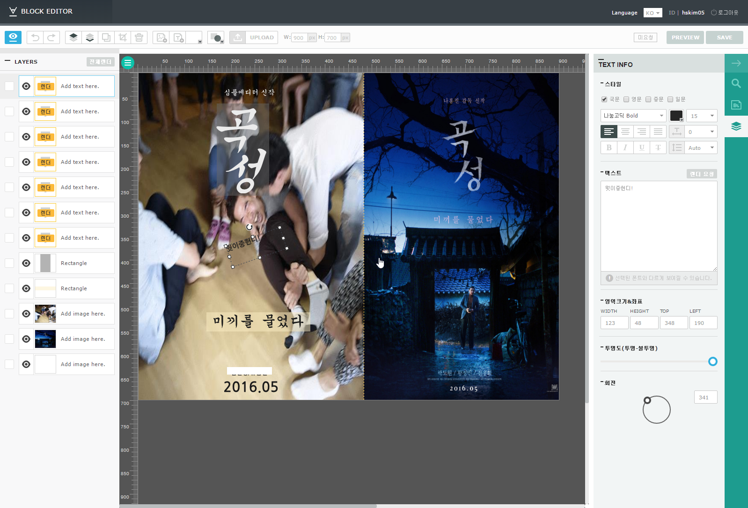748x508 pixels.
Task: Click the 전체렌더 button in Layers
Action: coord(101,62)
